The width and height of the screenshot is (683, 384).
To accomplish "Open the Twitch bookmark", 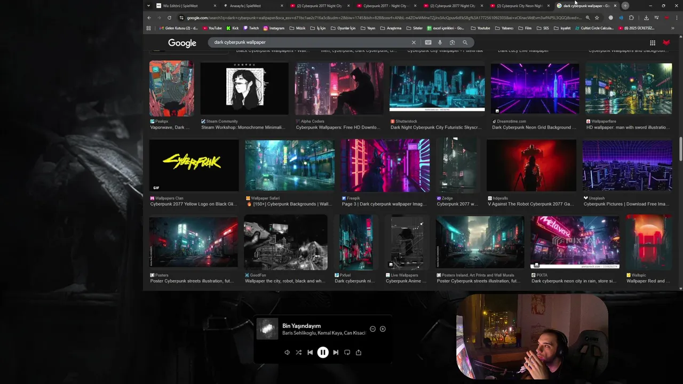I will click(251, 28).
